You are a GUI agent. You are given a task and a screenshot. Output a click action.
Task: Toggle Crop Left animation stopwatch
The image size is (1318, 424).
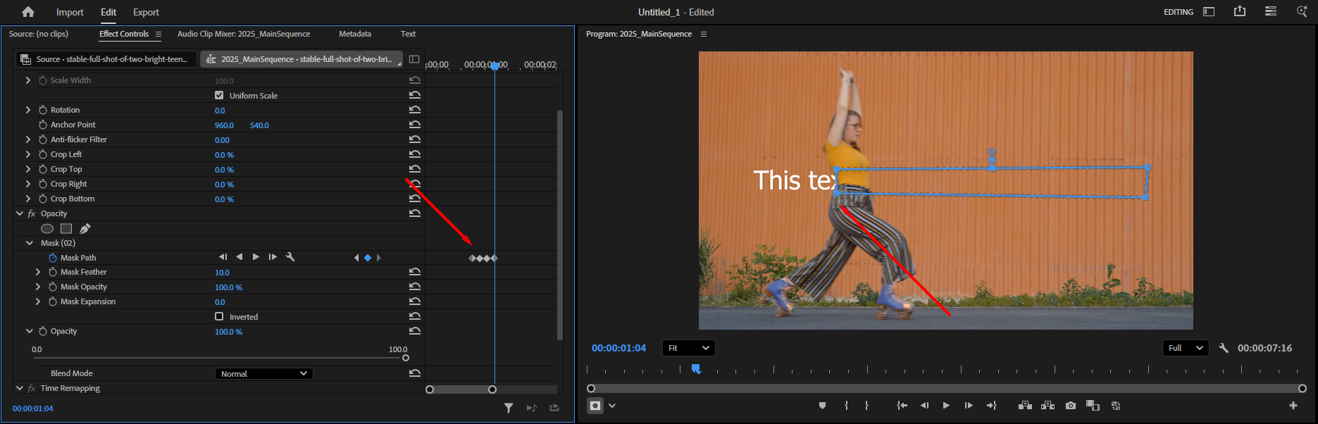[x=43, y=154]
